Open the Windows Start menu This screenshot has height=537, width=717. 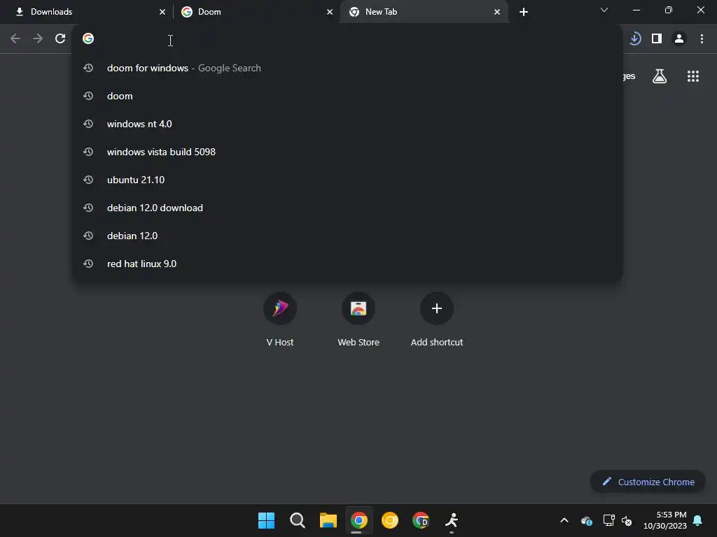click(x=266, y=520)
